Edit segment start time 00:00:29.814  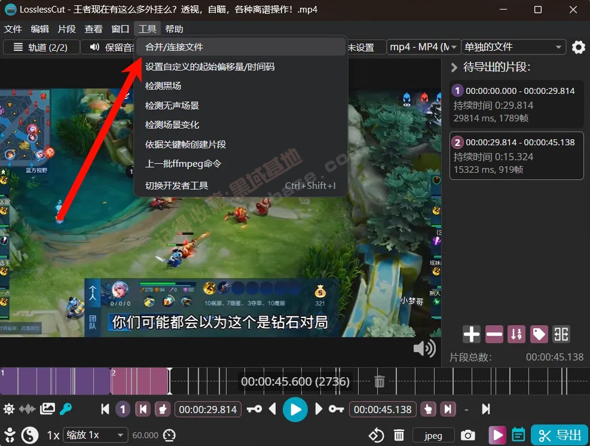[207, 410]
